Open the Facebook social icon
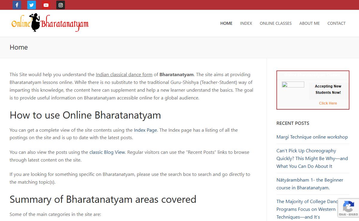This screenshot has width=359, height=221. [x=17, y=5]
